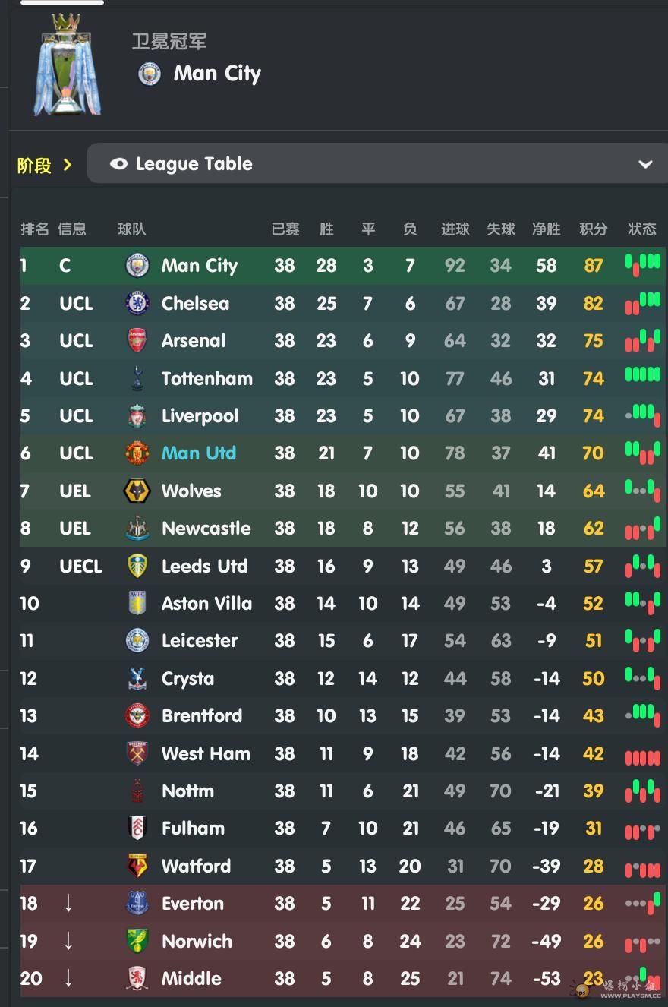The width and height of the screenshot is (668, 1007).
Task: Expand the 阶段 stage chevron
Action: tap(68, 164)
